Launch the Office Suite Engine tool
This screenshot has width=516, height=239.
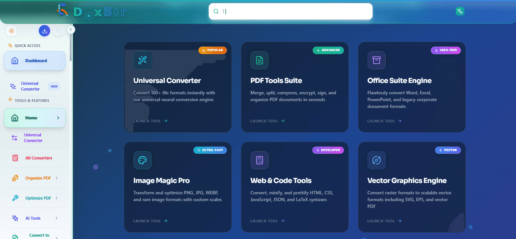pyautogui.click(x=385, y=121)
